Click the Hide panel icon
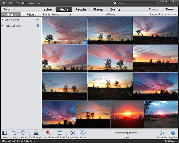The height and width of the screenshot is (143, 179). pyautogui.click(x=4, y=133)
